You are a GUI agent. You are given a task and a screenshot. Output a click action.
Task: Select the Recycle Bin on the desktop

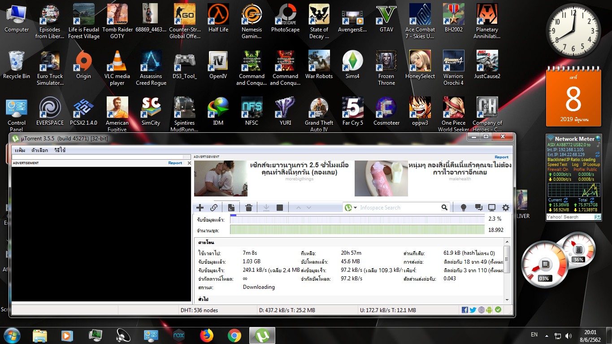pyautogui.click(x=17, y=65)
